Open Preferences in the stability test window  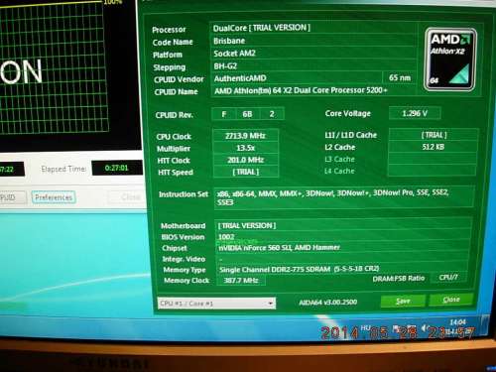click(x=54, y=197)
